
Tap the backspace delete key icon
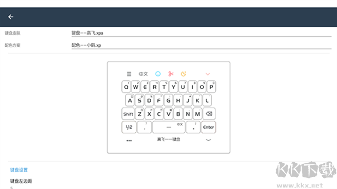point(209,114)
